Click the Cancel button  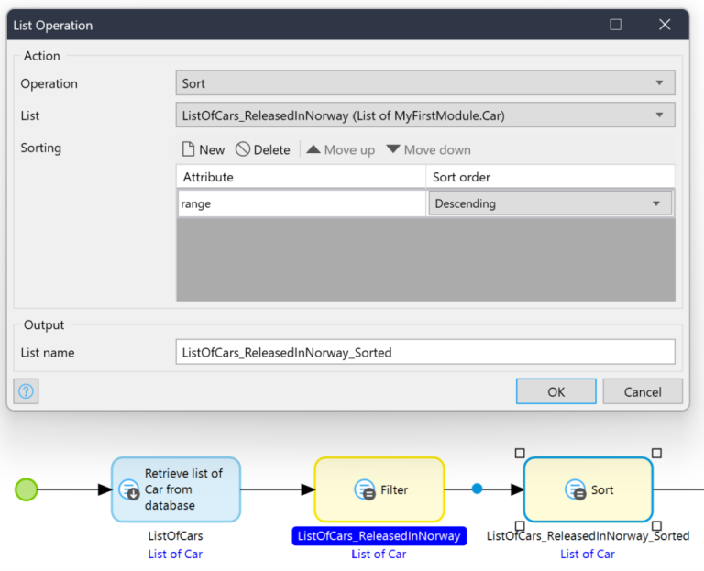coord(643,391)
